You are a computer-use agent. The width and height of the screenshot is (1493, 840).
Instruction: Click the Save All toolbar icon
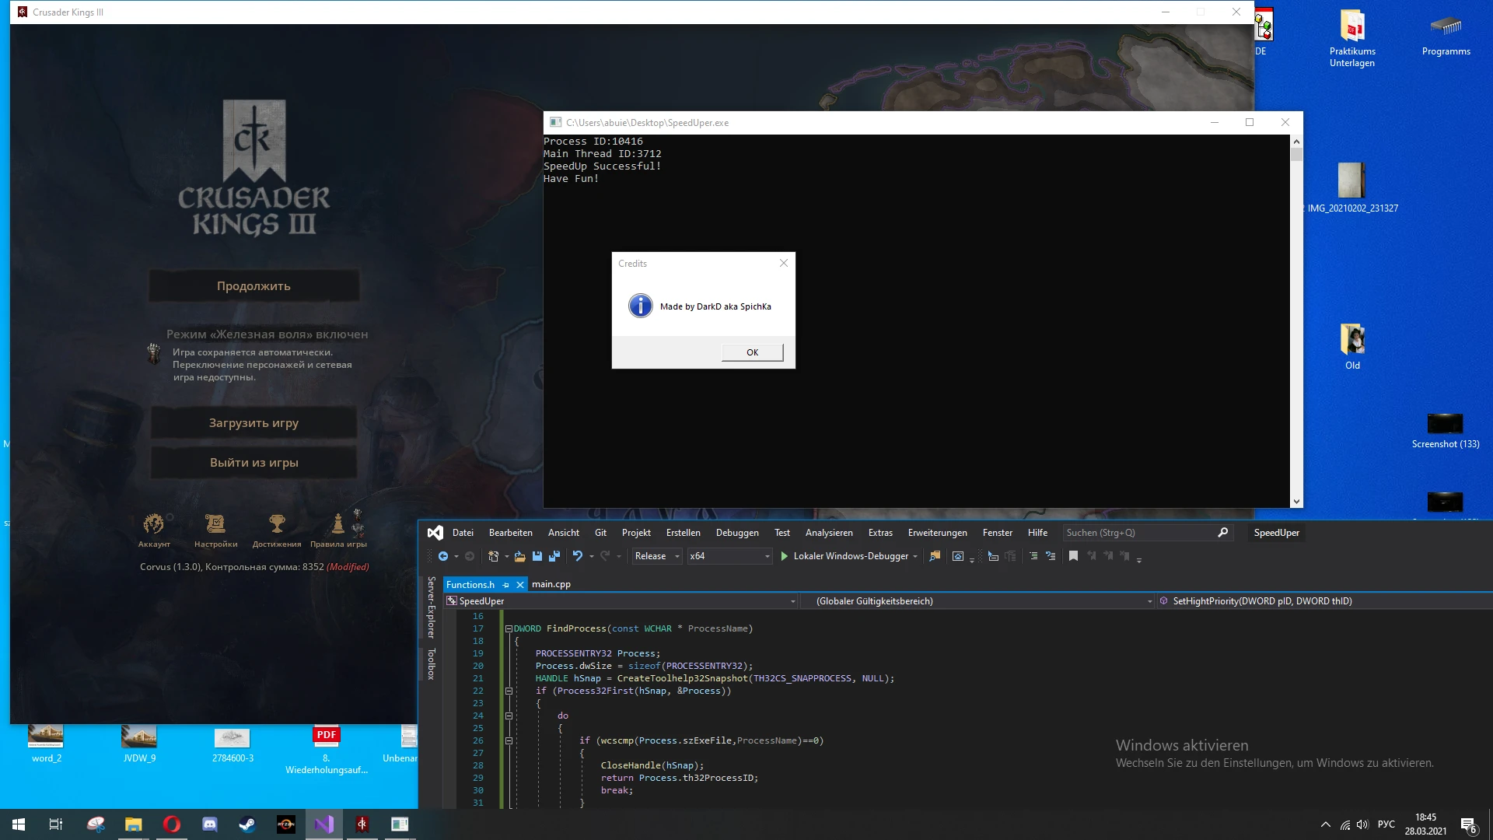tap(554, 556)
